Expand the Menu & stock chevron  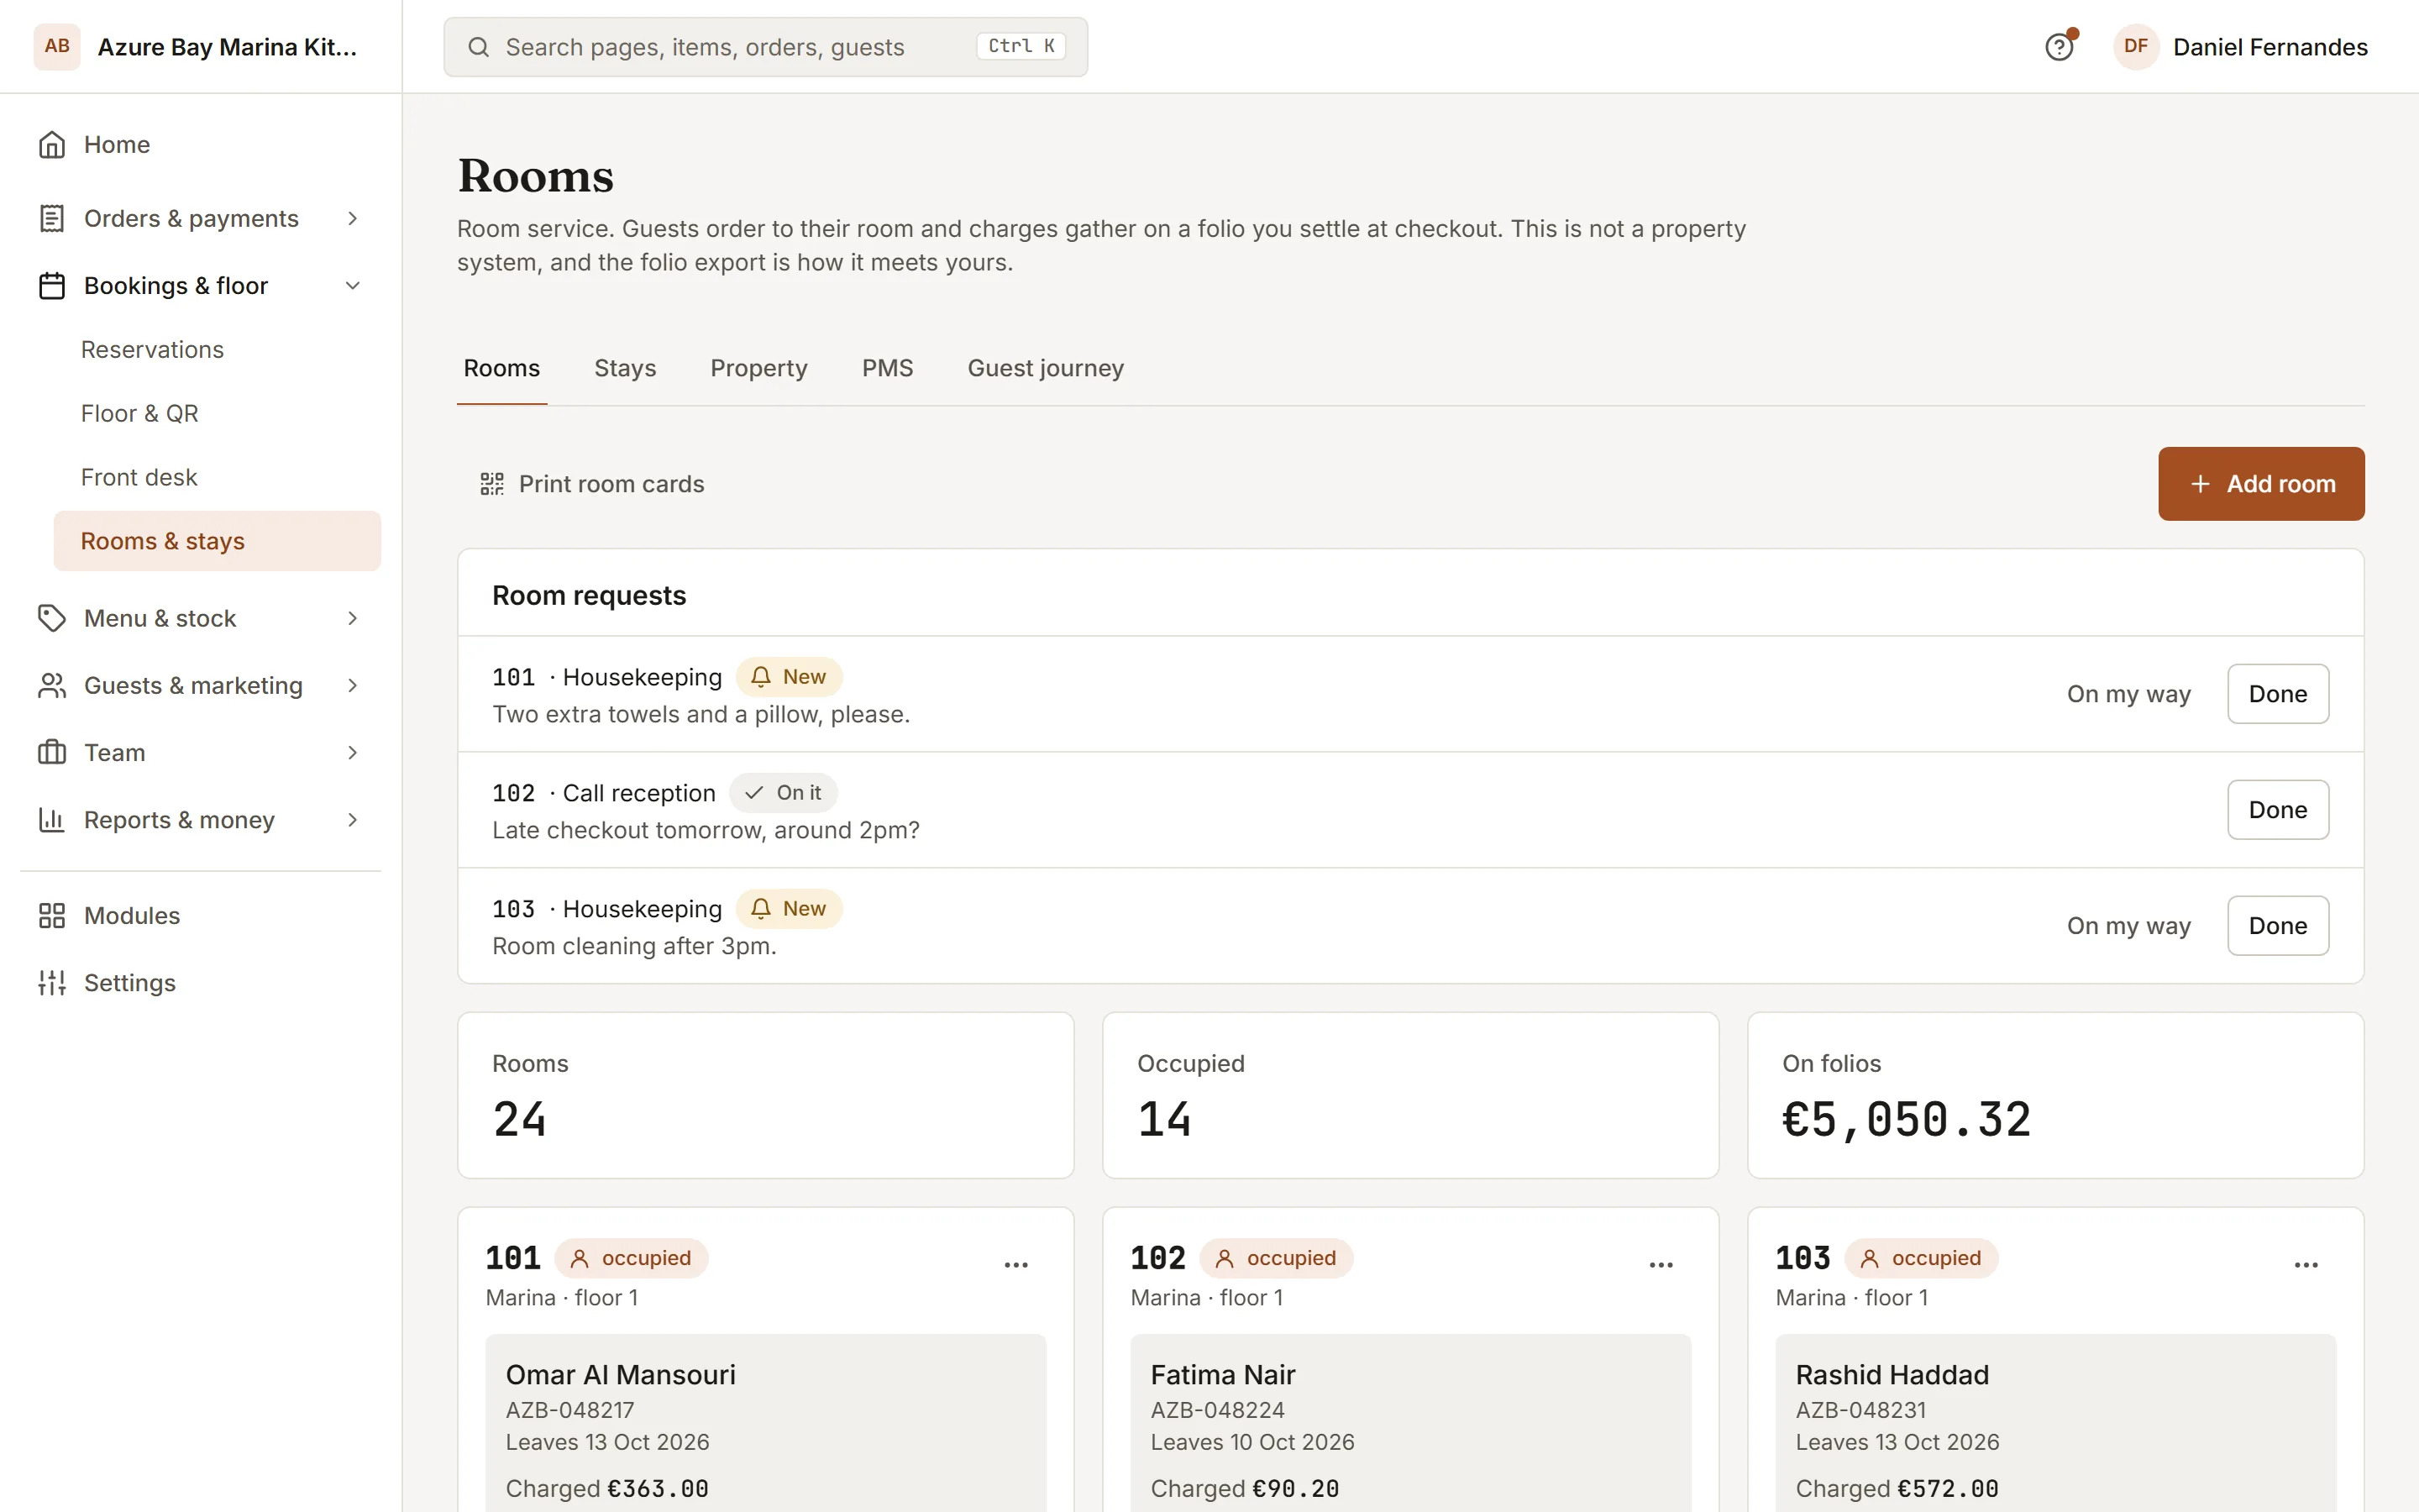click(x=353, y=618)
